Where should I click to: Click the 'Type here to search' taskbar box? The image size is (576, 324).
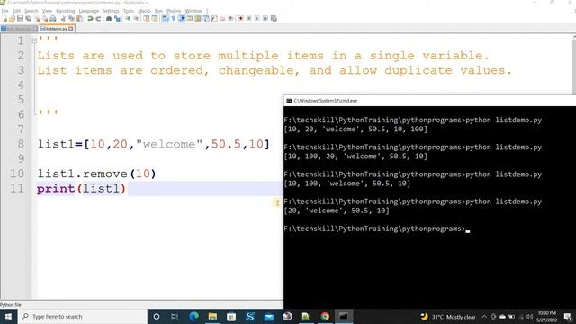(x=82, y=316)
